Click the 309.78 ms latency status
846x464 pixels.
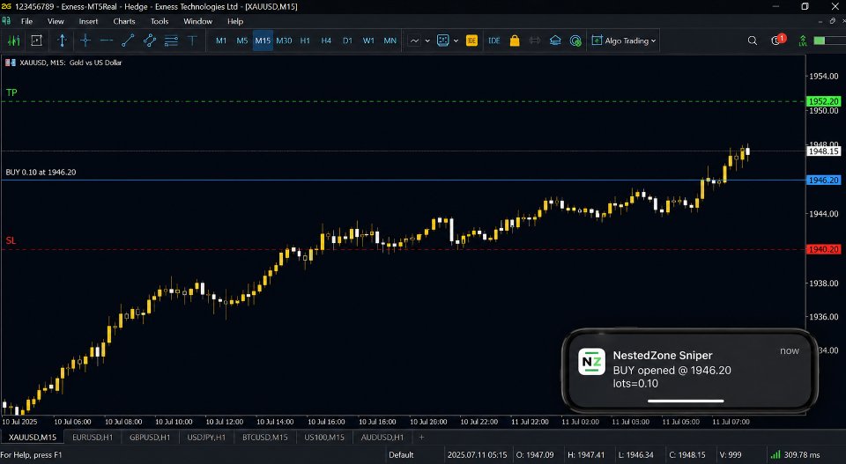[802, 455]
